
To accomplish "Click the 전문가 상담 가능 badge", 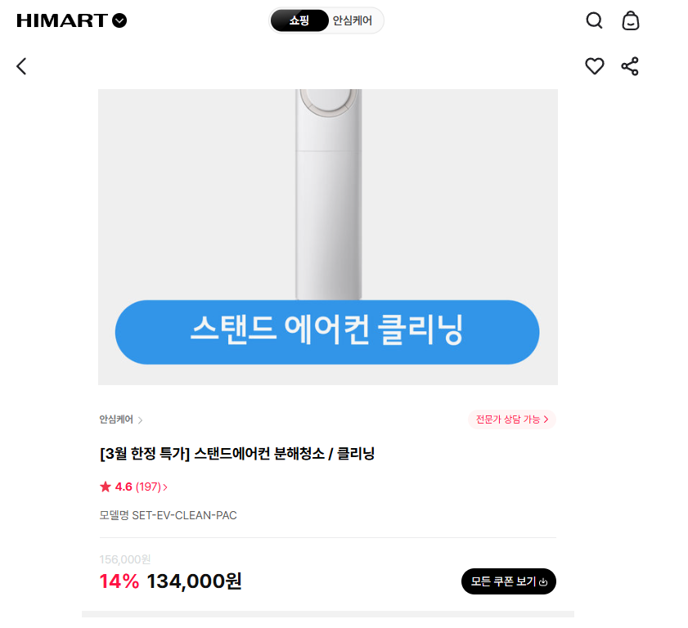I will point(511,419).
